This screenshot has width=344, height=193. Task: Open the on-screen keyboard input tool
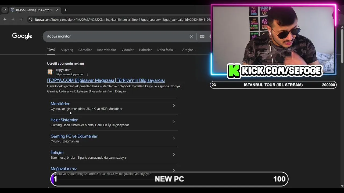pyautogui.click(x=202, y=36)
